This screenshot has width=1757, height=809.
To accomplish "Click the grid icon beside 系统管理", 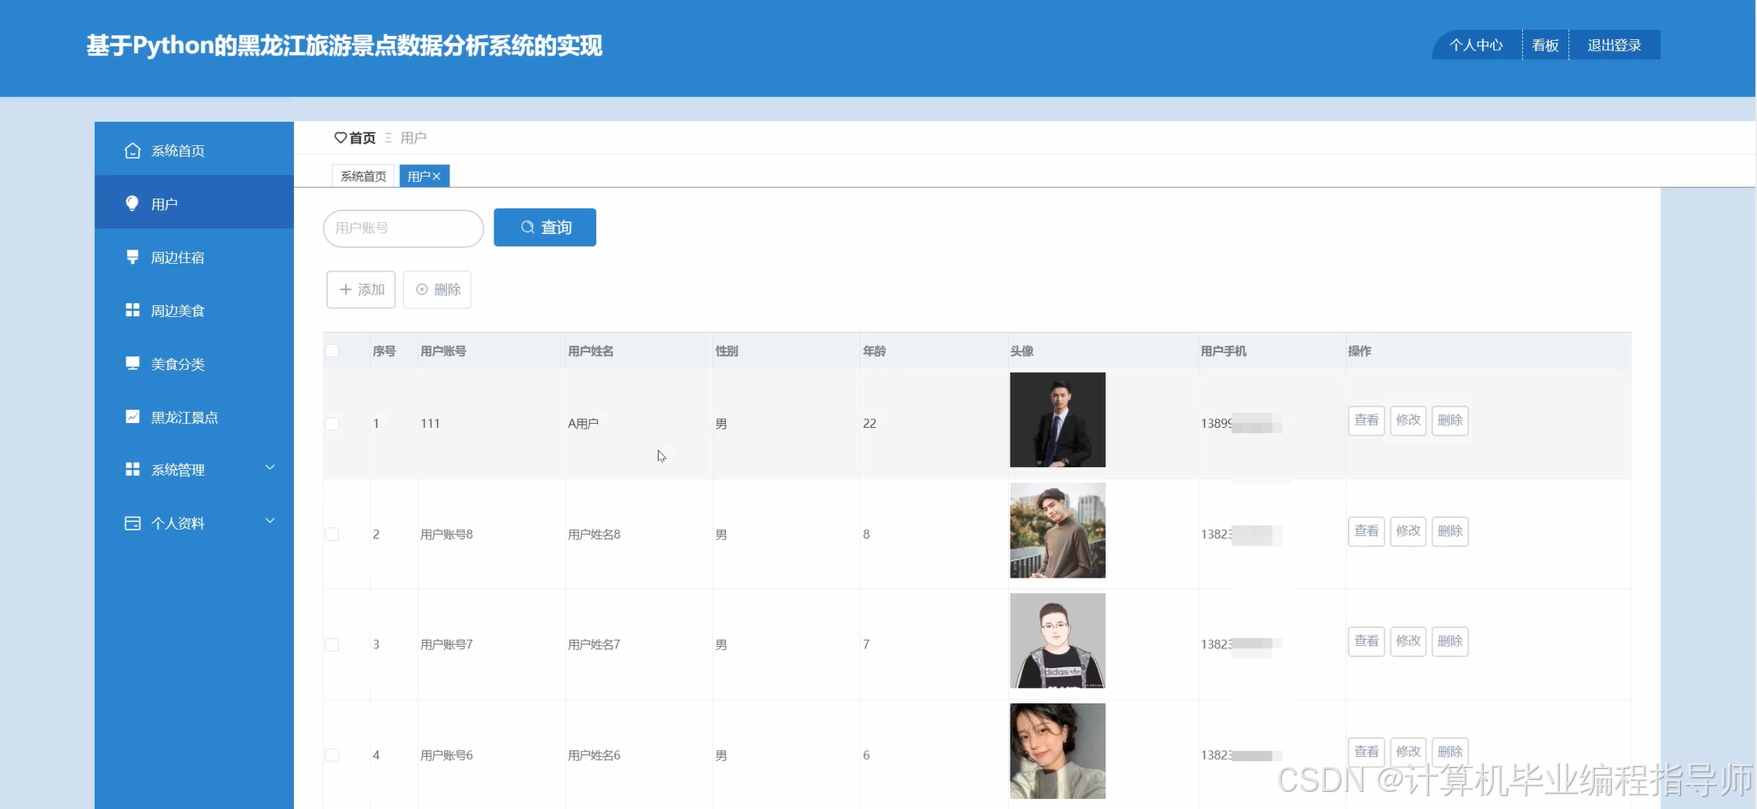I will [132, 469].
